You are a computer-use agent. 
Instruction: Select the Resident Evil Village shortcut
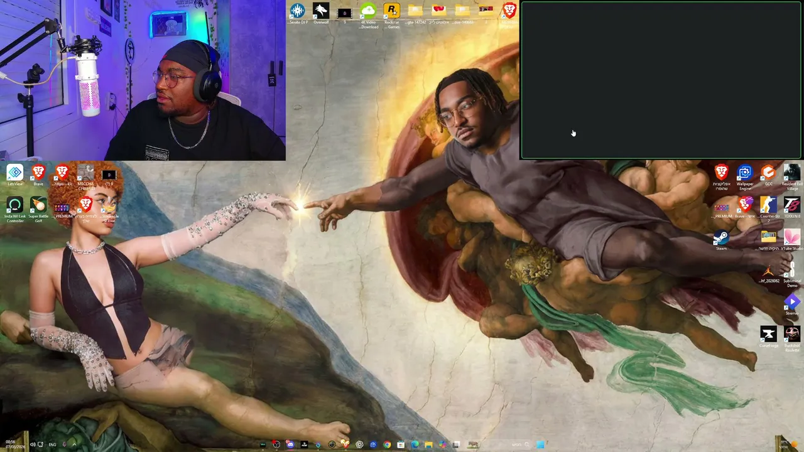point(791,178)
